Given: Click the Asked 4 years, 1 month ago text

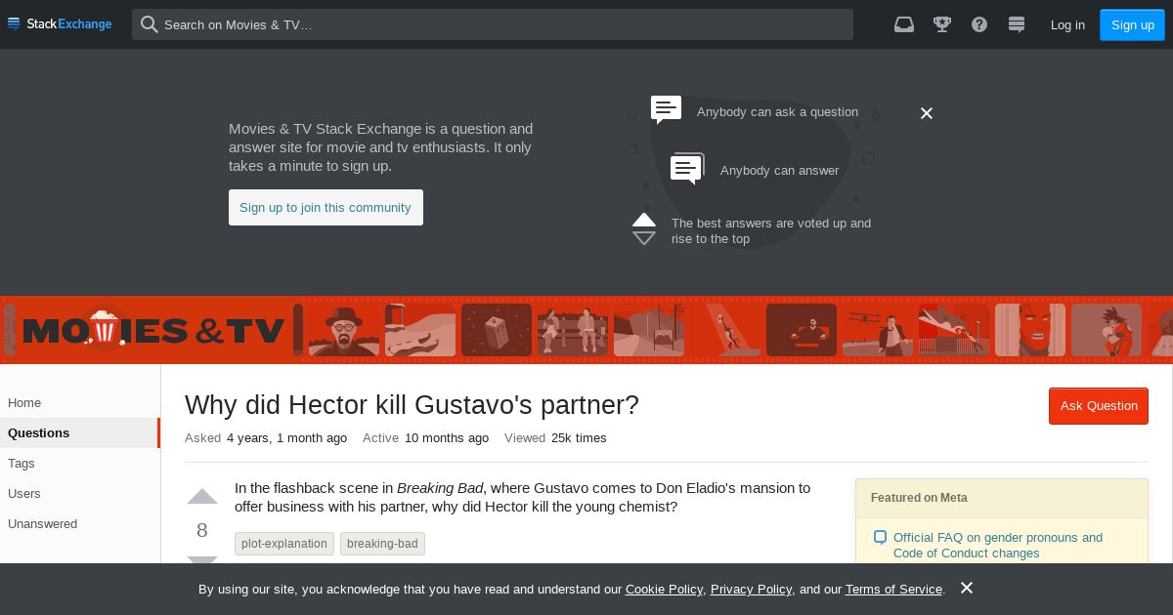Looking at the screenshot, I should pos(266,437).
